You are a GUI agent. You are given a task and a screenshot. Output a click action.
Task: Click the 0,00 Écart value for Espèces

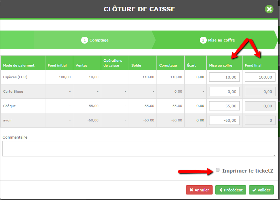200,77
